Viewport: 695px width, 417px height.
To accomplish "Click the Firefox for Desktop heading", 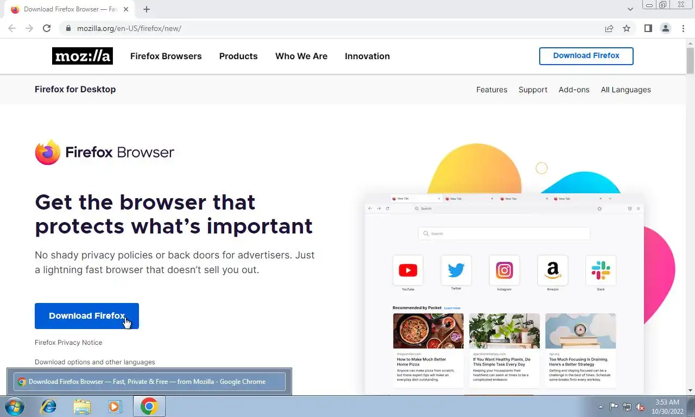I will click(x=75, y=89).
